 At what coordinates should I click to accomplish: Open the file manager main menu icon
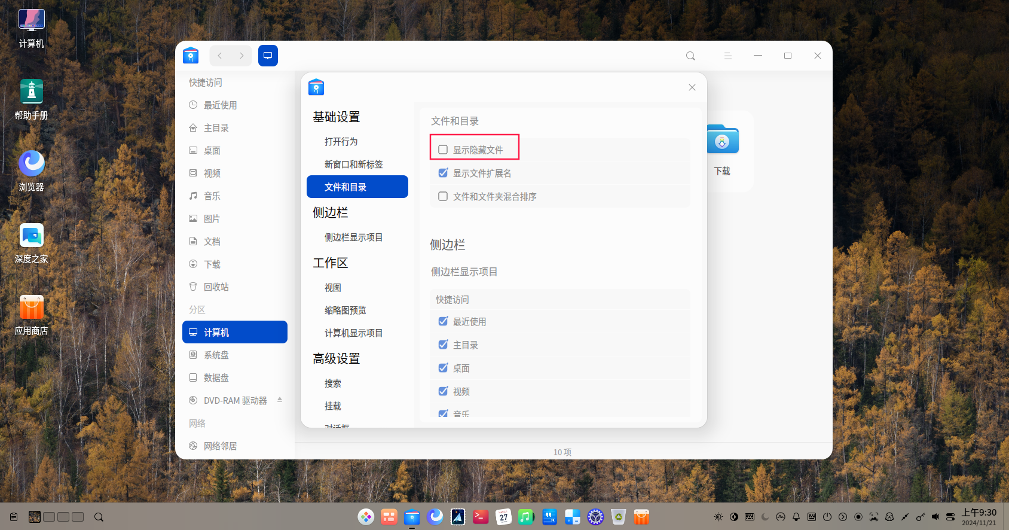click(x=727, y=56)
